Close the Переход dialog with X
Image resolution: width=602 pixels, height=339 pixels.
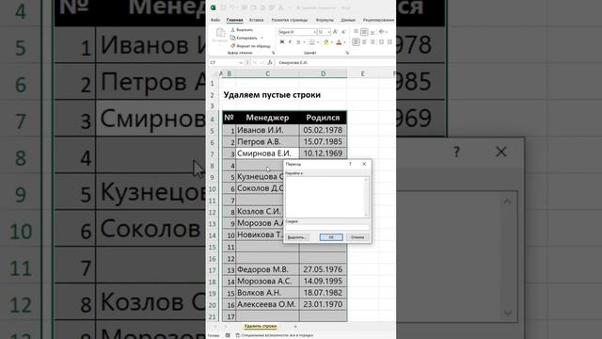pyautogui.click(x=364, y=164)
